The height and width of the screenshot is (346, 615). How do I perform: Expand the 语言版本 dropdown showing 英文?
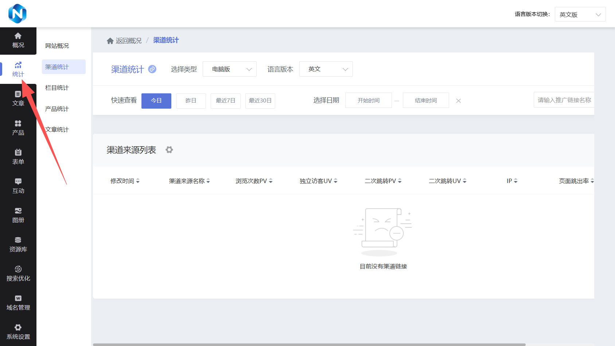(x=326, y=69)
